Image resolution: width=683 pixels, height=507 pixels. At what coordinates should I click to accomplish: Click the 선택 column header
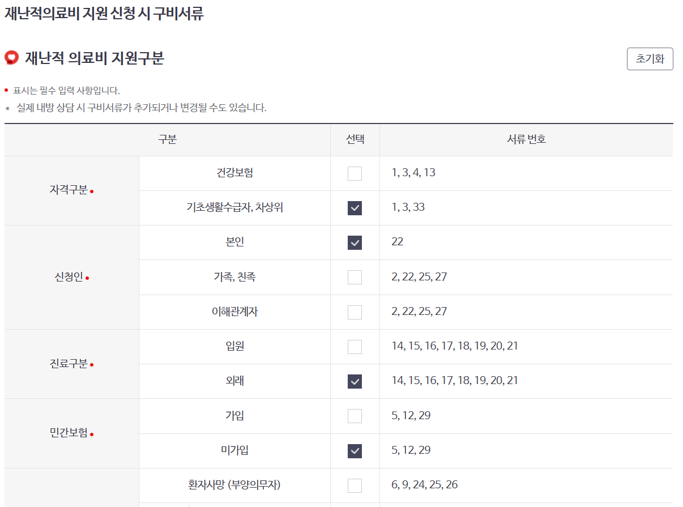pyautogui.click(x=355, y=140)
